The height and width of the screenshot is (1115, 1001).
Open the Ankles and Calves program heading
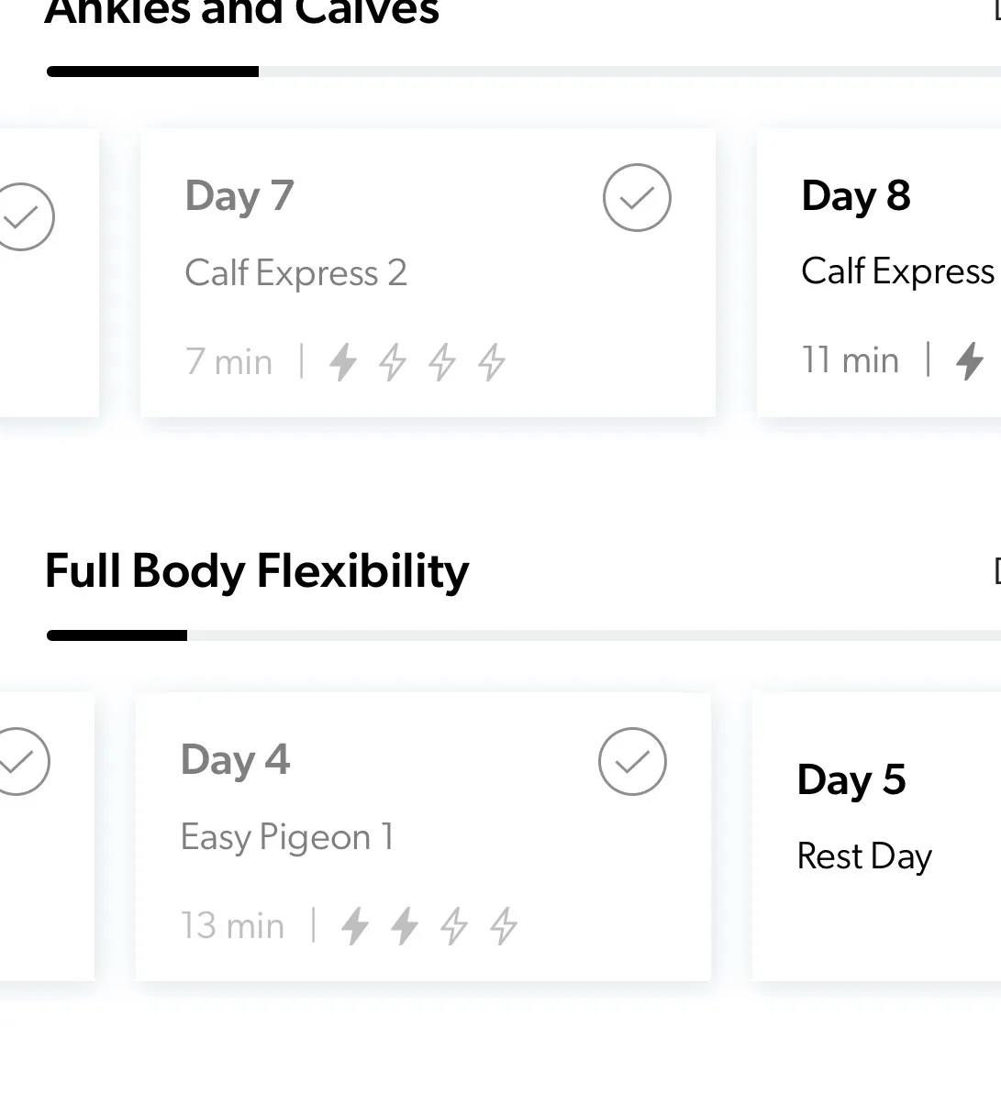tap(242, 13)
